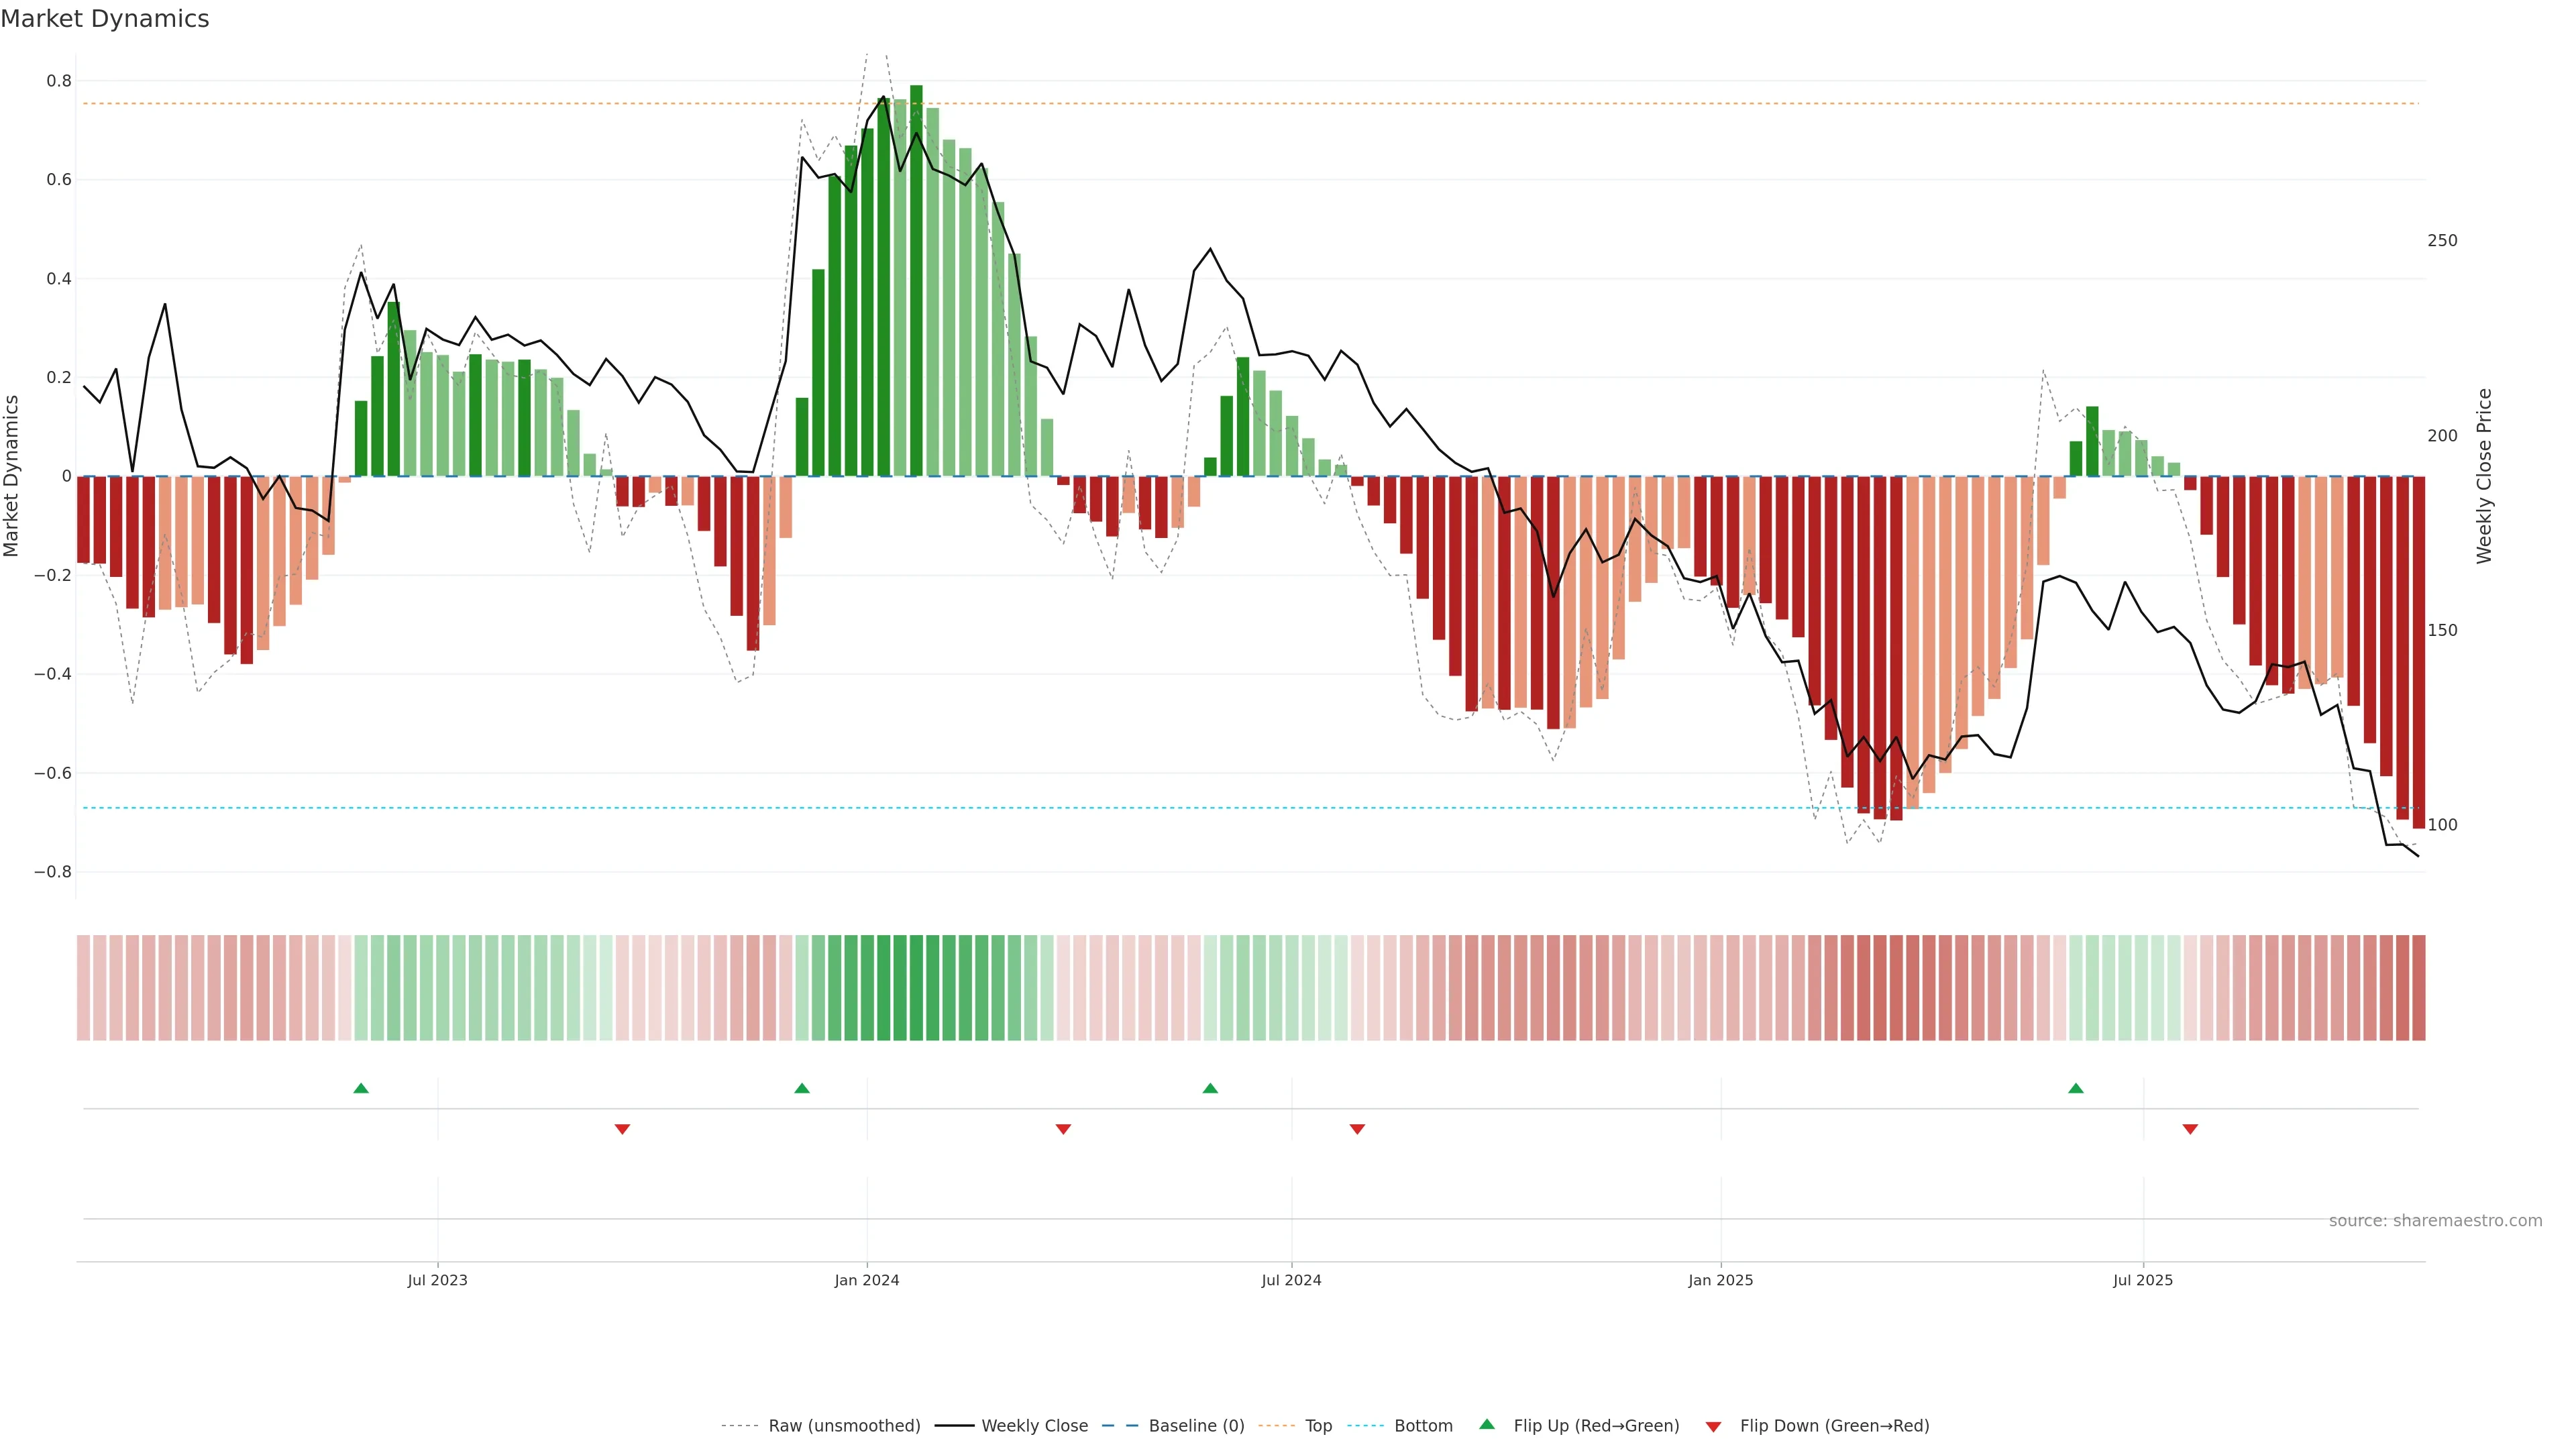The image size is (2576, 1449).
Task: Click the first red flip-down triangle marker
Action: [622, 1129]
